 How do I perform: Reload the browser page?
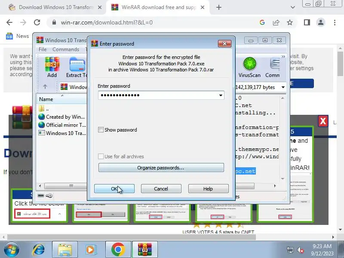[x=37, y=22]
